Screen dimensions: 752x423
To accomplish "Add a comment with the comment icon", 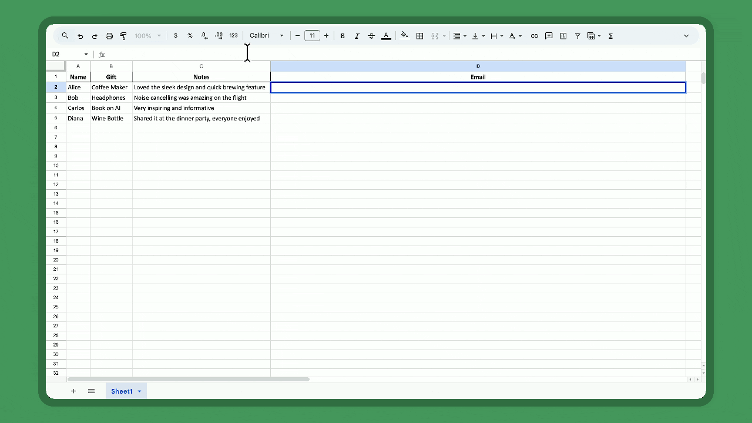I will tap(549, 36).
